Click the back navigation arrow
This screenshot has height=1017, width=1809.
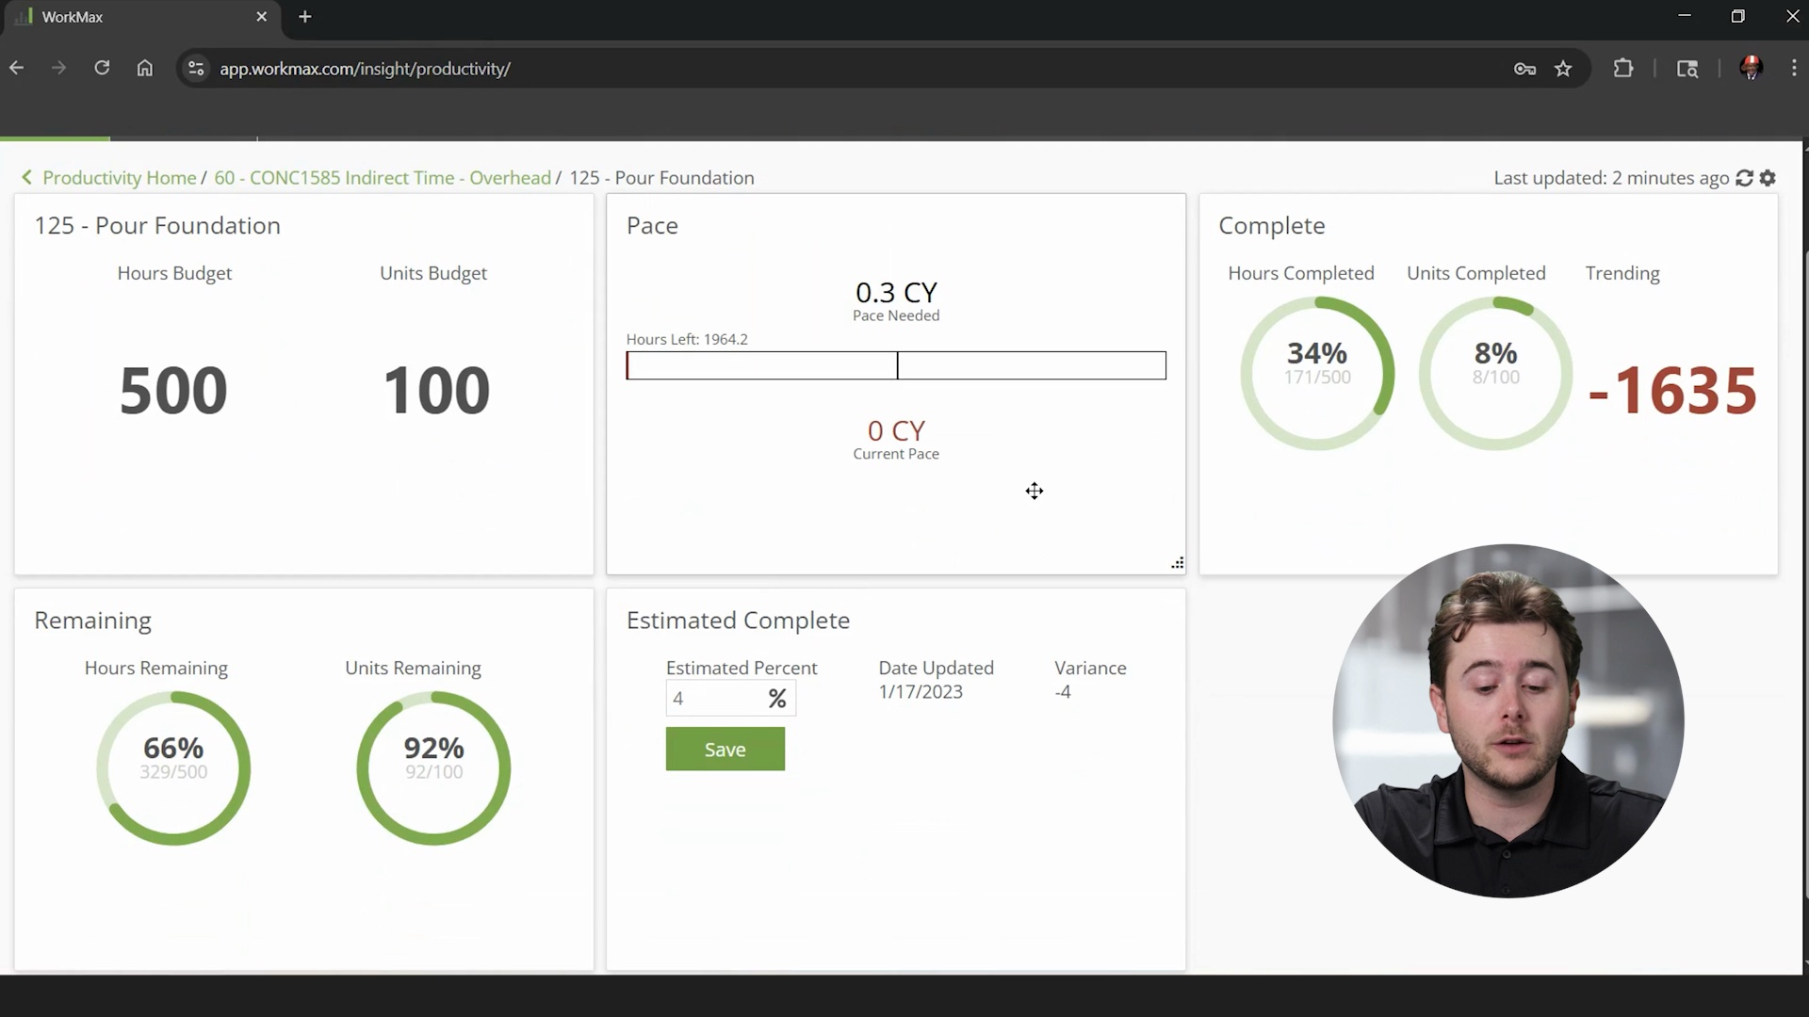[16, 68]
